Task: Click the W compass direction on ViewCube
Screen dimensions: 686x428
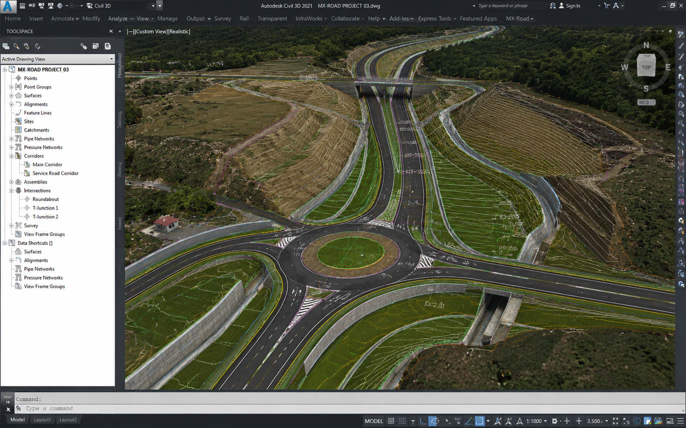Action: (625, 67)
